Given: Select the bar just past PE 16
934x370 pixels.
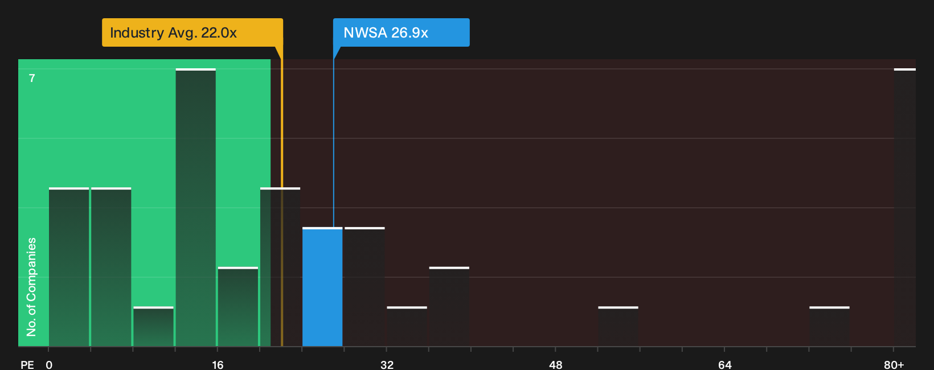Looking at the screenshot, I should pos(238,307).
